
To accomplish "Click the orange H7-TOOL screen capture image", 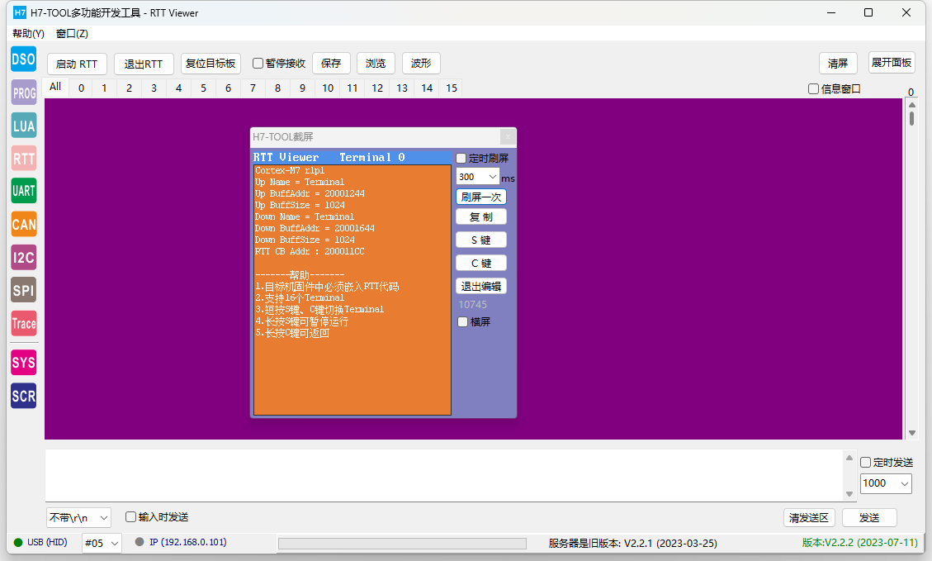I will pyautogui.click(x=352, y=283).
